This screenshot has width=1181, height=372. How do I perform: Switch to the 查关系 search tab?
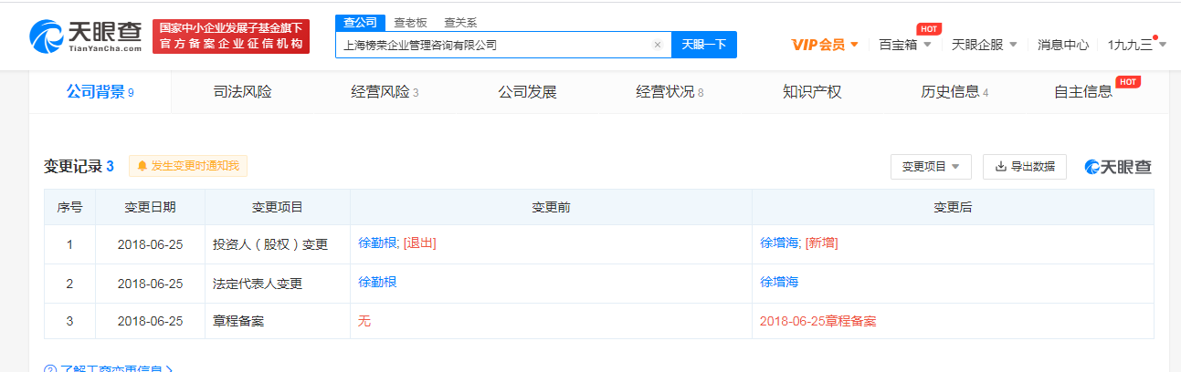[460, 23]
